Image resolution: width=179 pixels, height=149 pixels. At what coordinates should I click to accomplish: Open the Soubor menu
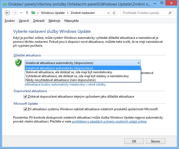click(x=10, y=21)
